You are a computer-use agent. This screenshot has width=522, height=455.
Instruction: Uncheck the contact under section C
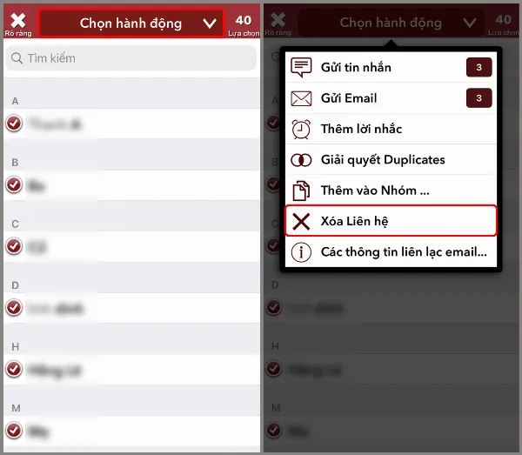(14, 246)
